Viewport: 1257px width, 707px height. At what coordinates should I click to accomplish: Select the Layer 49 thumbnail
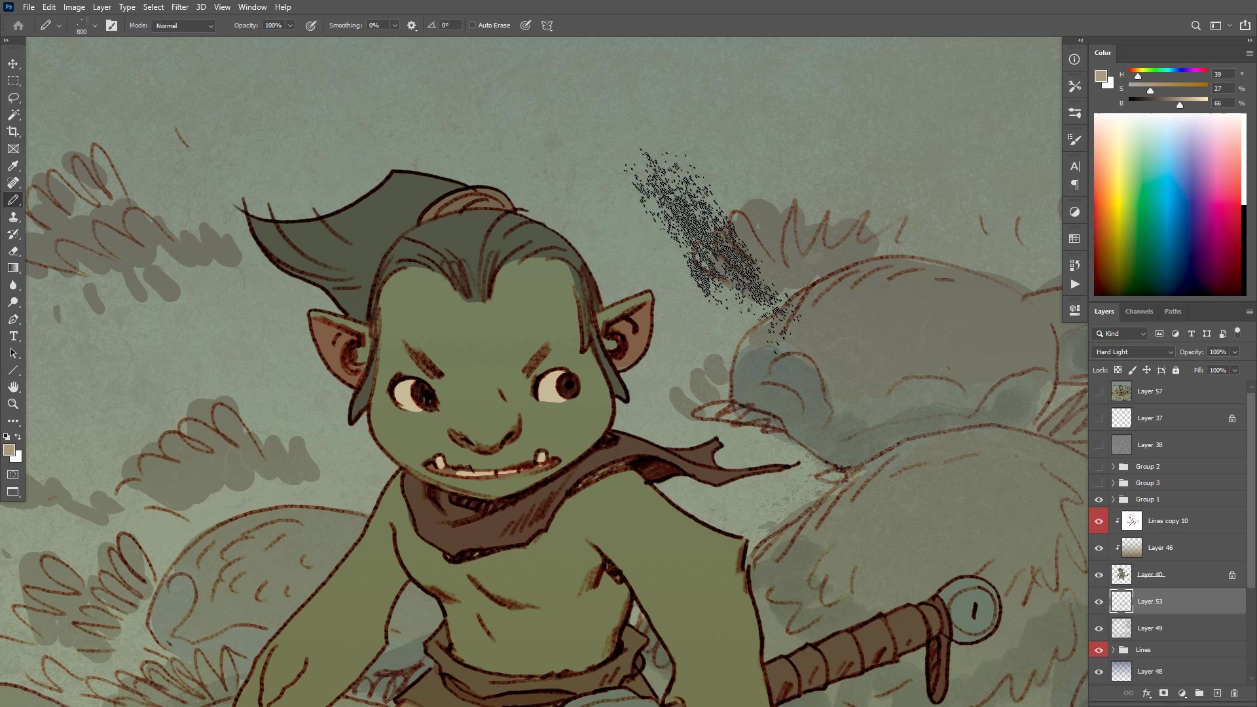tap(1121, 628)
